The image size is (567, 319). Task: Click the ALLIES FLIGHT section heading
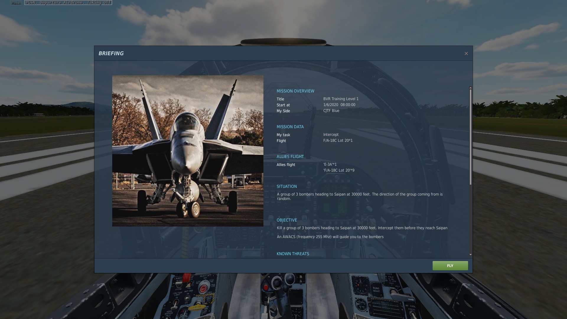pyautogui.click(x=290, y=157)
